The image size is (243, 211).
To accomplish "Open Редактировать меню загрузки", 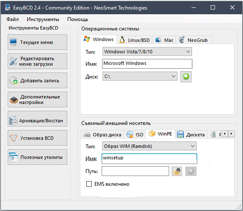I will (38, 61).
